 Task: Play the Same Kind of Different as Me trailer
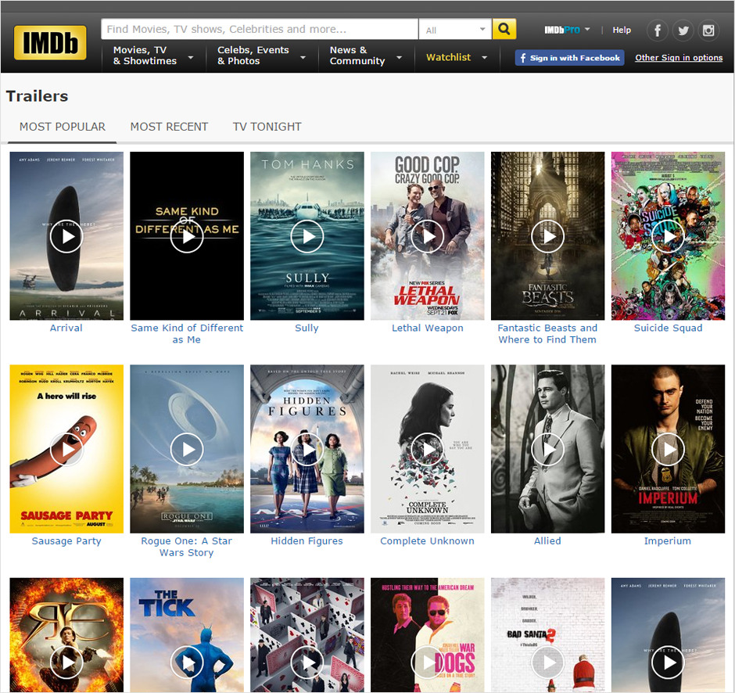click(187, 236)
